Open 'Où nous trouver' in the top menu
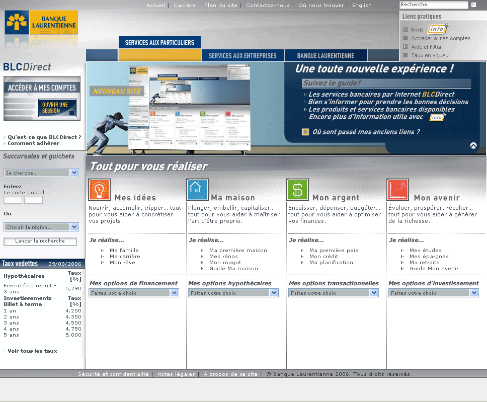 [321, 5]
